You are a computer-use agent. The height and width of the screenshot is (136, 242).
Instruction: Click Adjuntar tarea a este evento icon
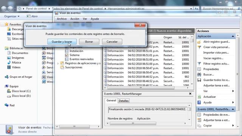199,120
